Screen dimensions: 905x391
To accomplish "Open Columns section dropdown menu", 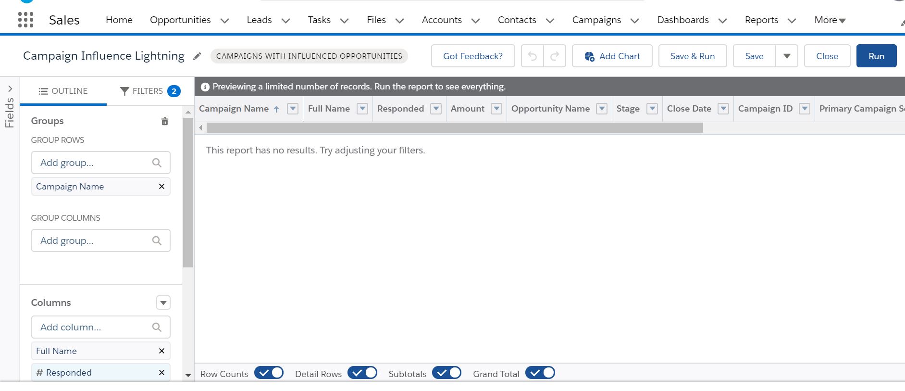I will pyautogui.click(x=163, y=303).
